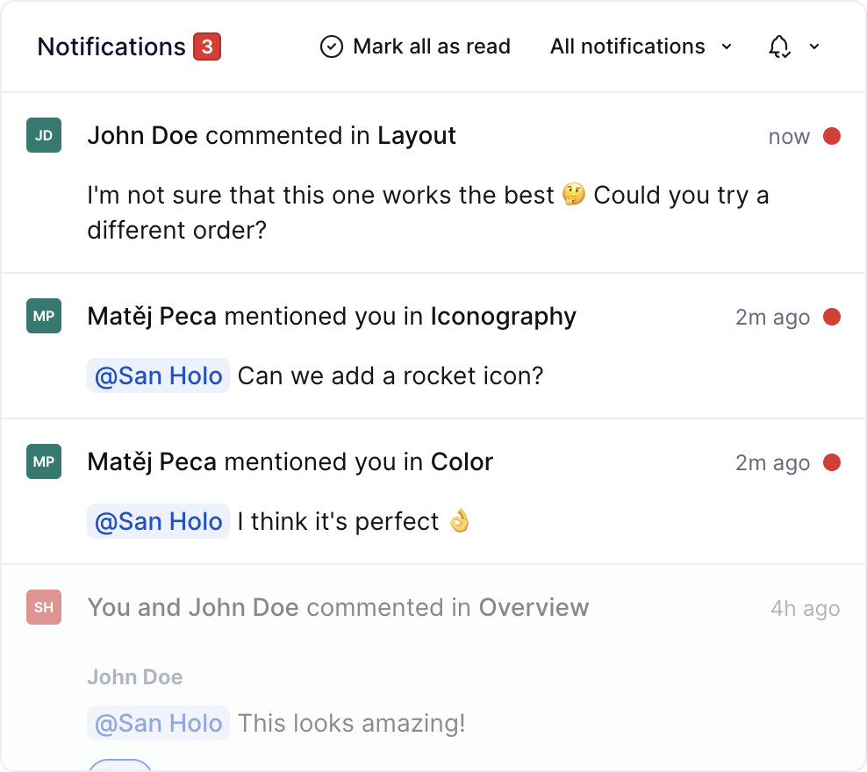Click the MP avatar beside Color mention
Viewport: 867px width, 772px height.
[x=44, y=461]
